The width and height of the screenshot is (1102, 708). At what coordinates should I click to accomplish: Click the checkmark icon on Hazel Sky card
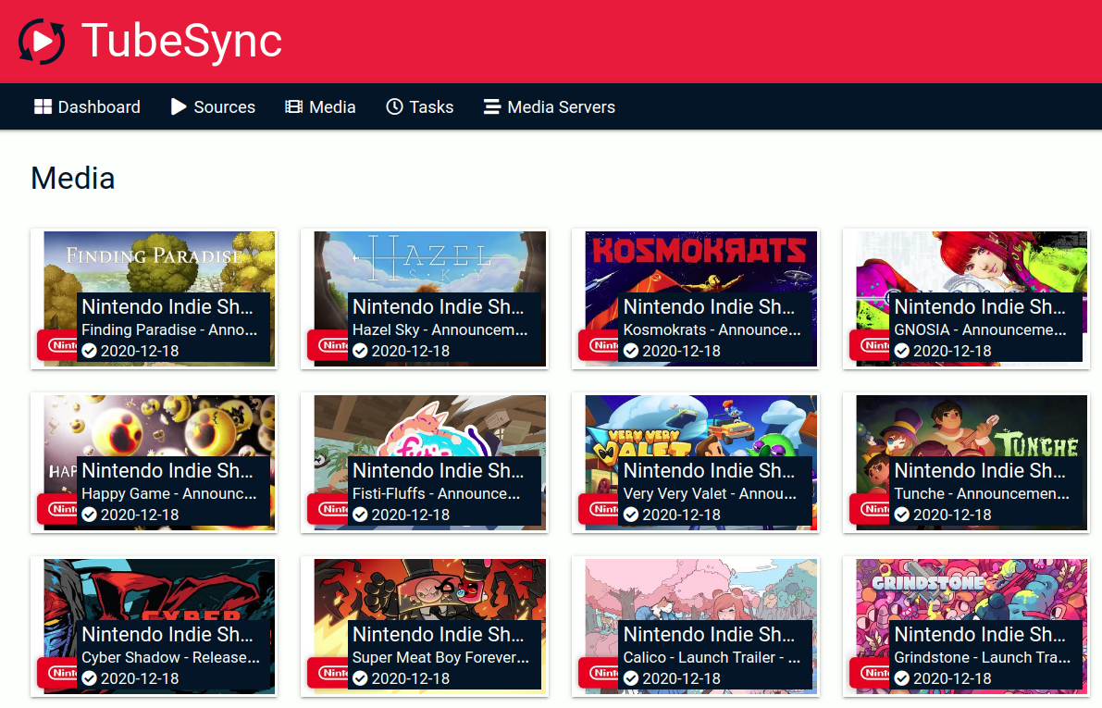[360, 351]
